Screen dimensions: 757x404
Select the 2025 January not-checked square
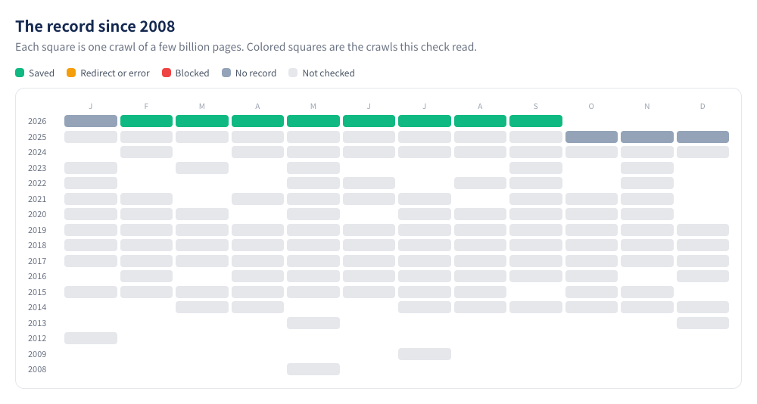click(91, 137)
